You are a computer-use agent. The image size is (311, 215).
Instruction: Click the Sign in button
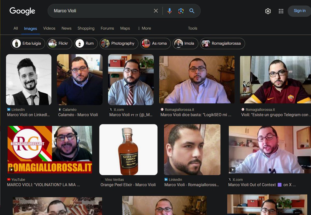click(300, 11)
